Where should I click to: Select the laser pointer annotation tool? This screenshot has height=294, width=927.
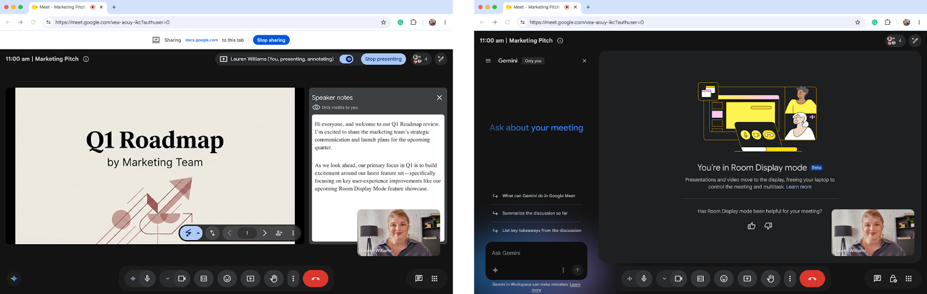[x=188, y=233]
